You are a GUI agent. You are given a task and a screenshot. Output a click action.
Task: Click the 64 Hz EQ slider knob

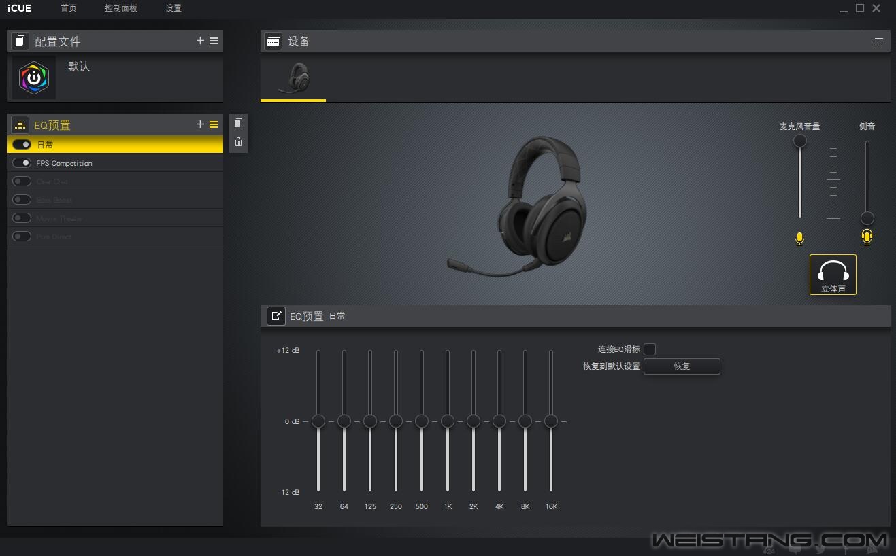pyautogui.click(x=344, y=421)
